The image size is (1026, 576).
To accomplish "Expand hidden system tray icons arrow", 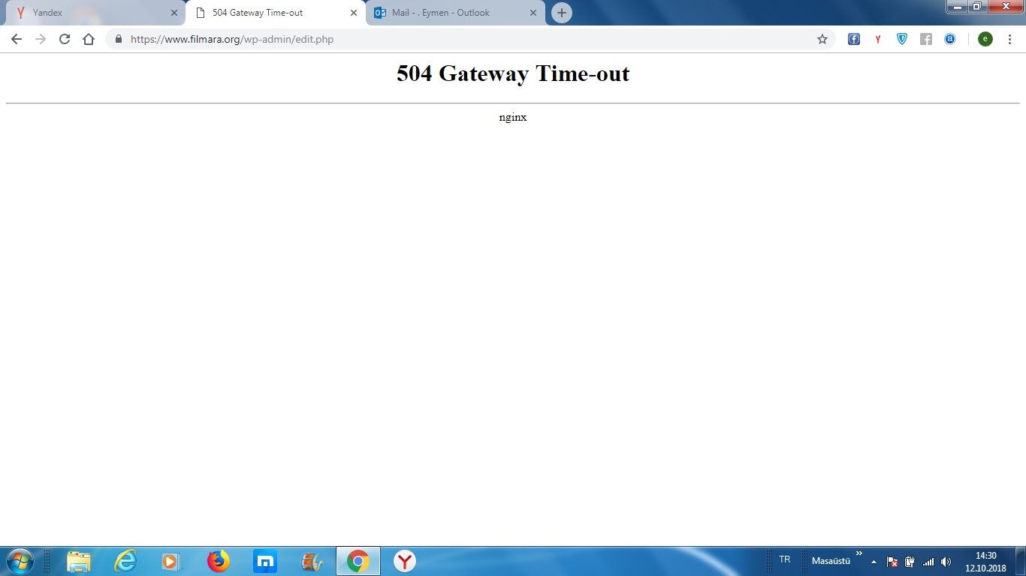I will point(874,561).
